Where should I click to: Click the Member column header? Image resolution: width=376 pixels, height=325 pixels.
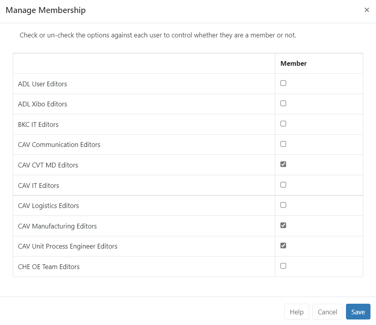tap(293, 63)
